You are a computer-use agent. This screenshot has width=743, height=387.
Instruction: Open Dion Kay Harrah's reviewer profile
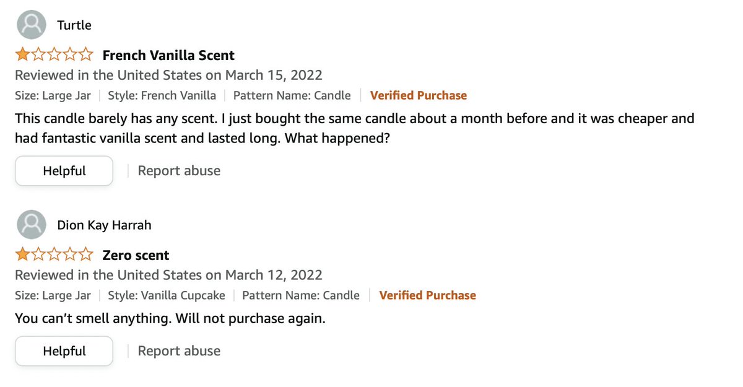pyautogui.click(x=103, y=225)
